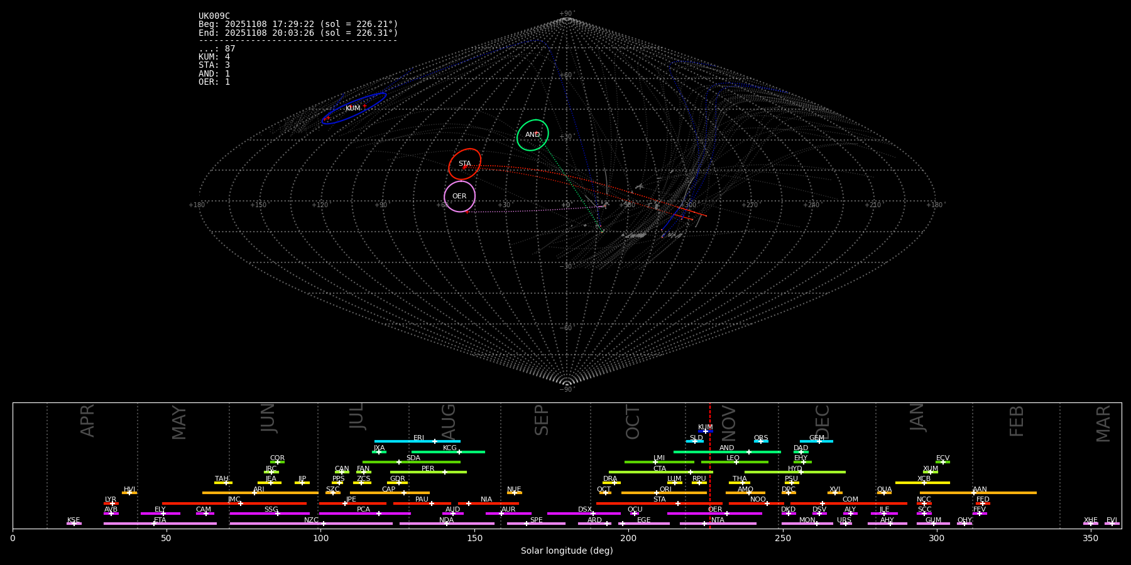Click the blue KUM radiant ellipse on sky map

[x=354, y=108]
